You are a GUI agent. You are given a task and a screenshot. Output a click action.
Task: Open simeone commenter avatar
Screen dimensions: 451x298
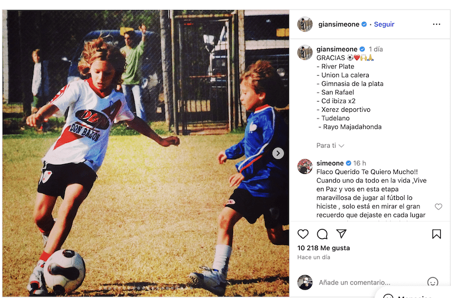pos(305,166)
